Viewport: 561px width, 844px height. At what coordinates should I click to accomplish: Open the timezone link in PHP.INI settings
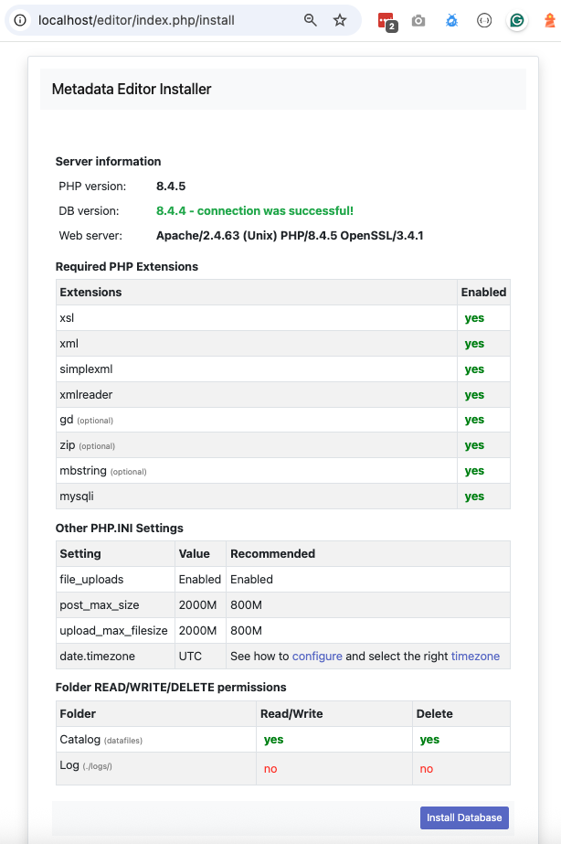click(475, 656)
